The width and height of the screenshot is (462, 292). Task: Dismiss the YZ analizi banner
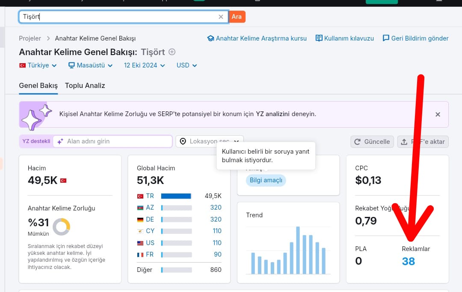coord(438,114)
